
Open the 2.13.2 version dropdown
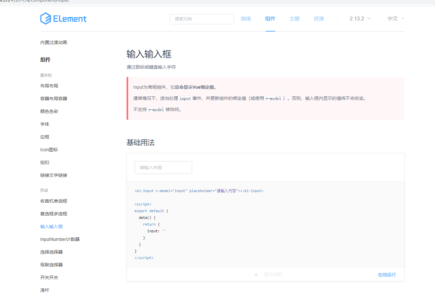[x=360, y=19]
